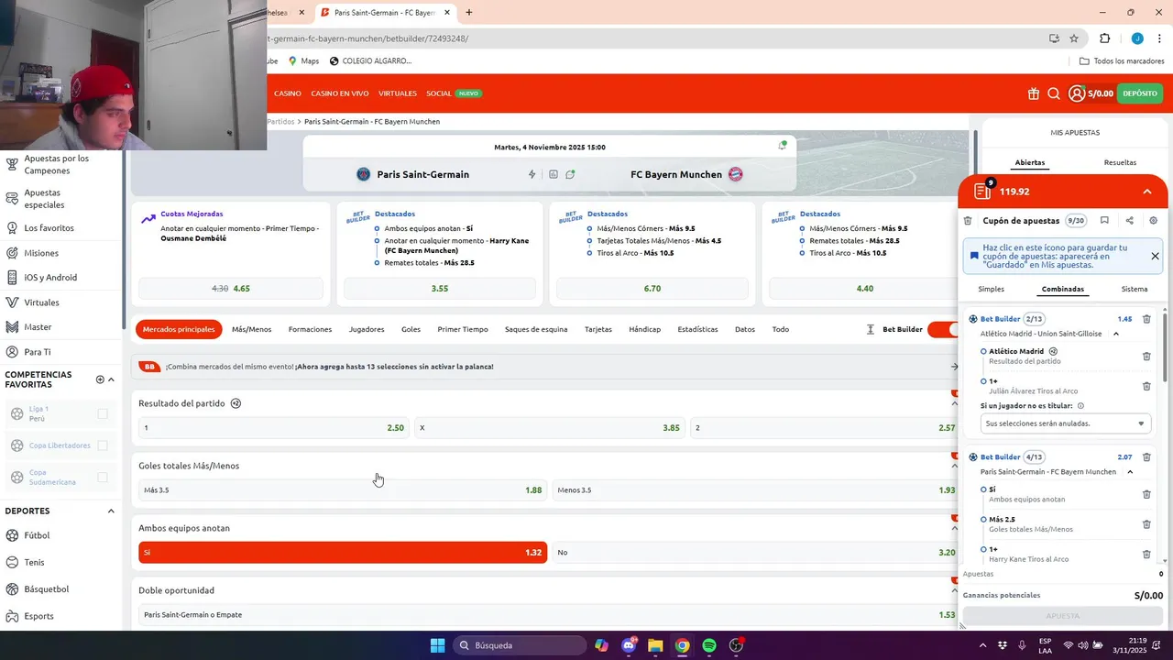Open the Sistema bet slip tab

tap(1135, 289)
